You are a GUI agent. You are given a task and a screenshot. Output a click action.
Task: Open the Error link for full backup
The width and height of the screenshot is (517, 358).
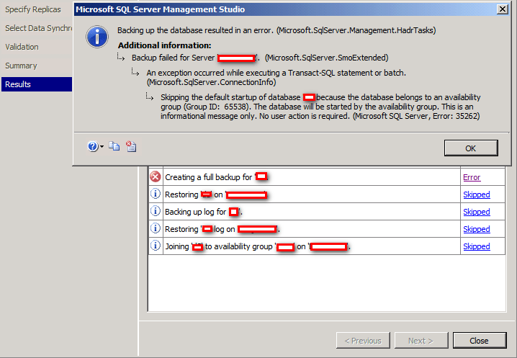472,177
